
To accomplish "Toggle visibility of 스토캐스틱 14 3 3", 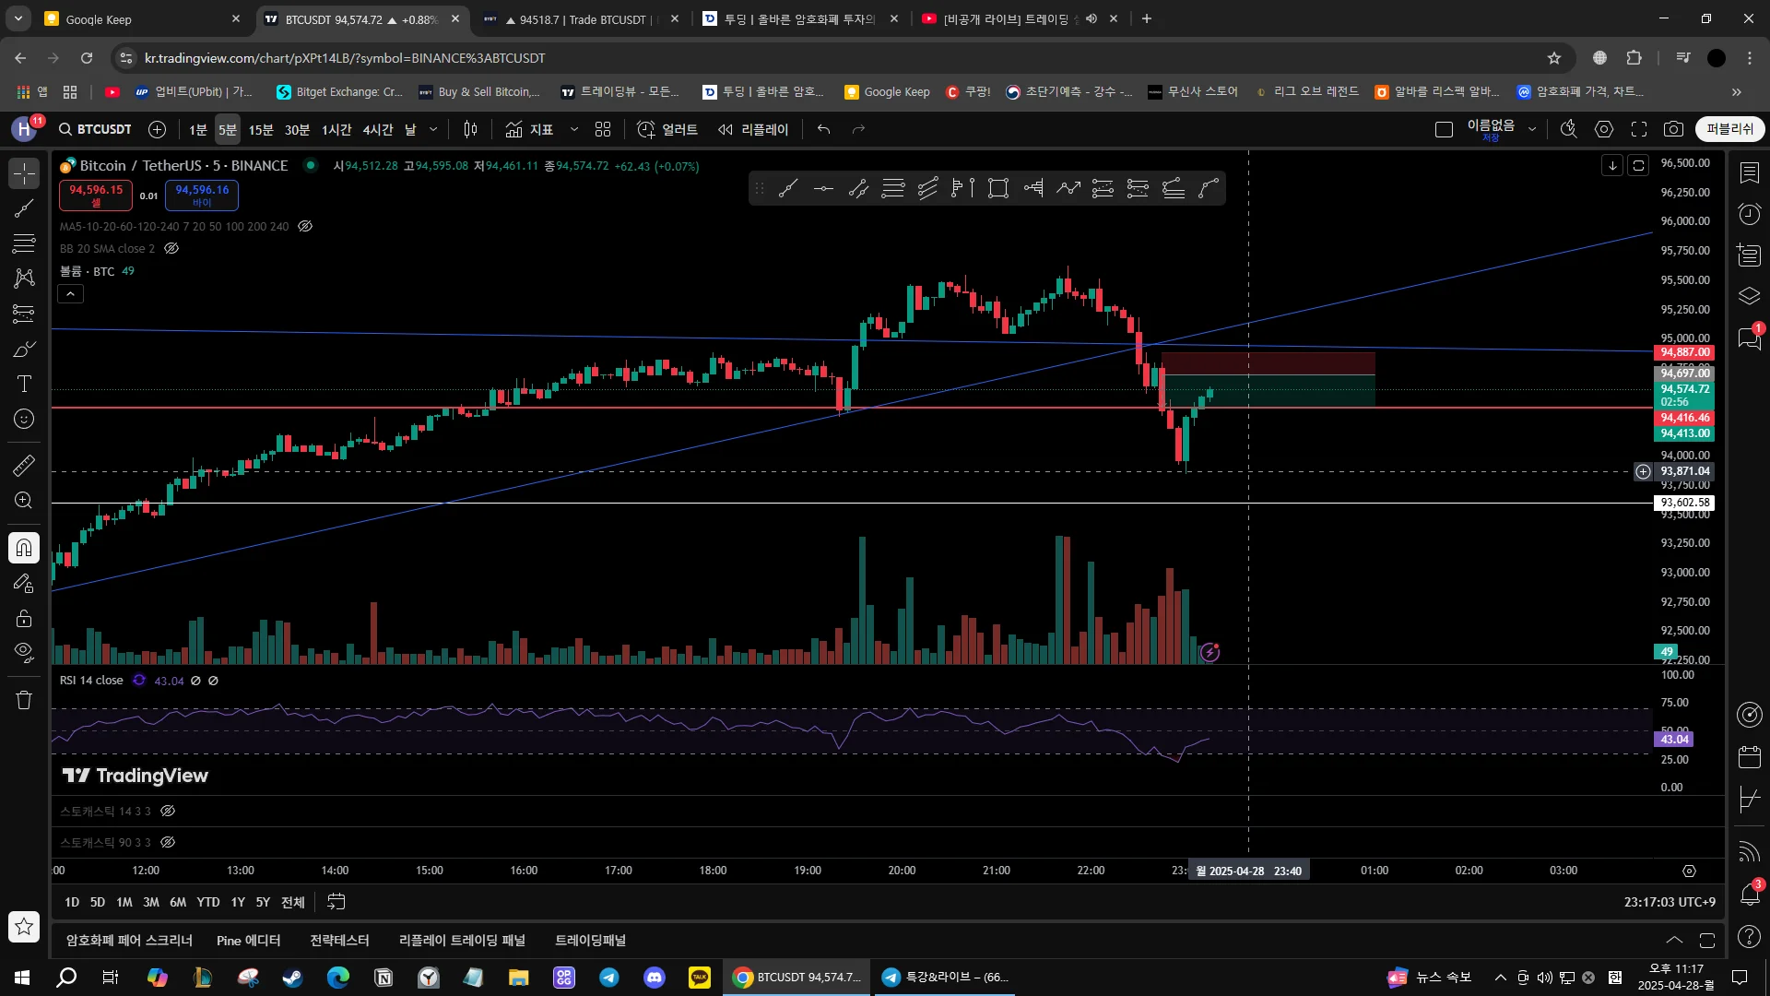I will pos(168,811).
